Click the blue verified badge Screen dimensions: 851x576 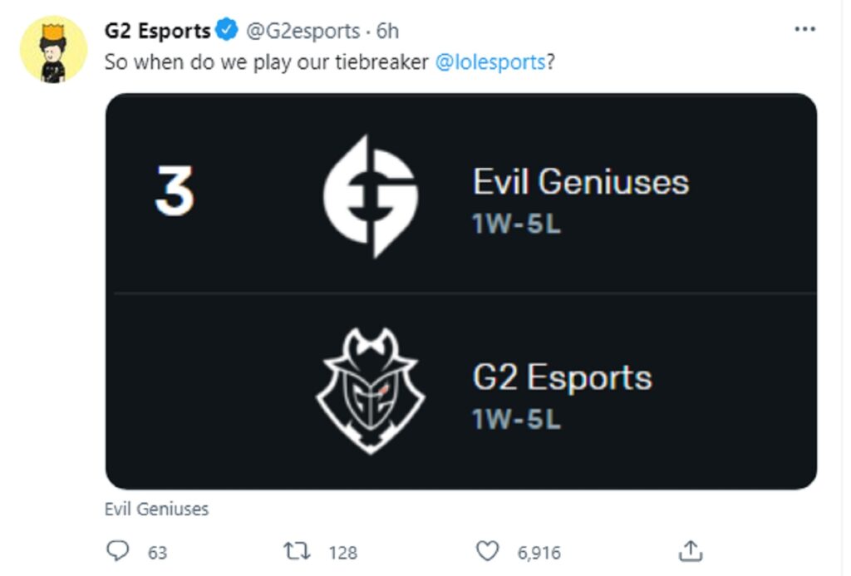point(226,32)
